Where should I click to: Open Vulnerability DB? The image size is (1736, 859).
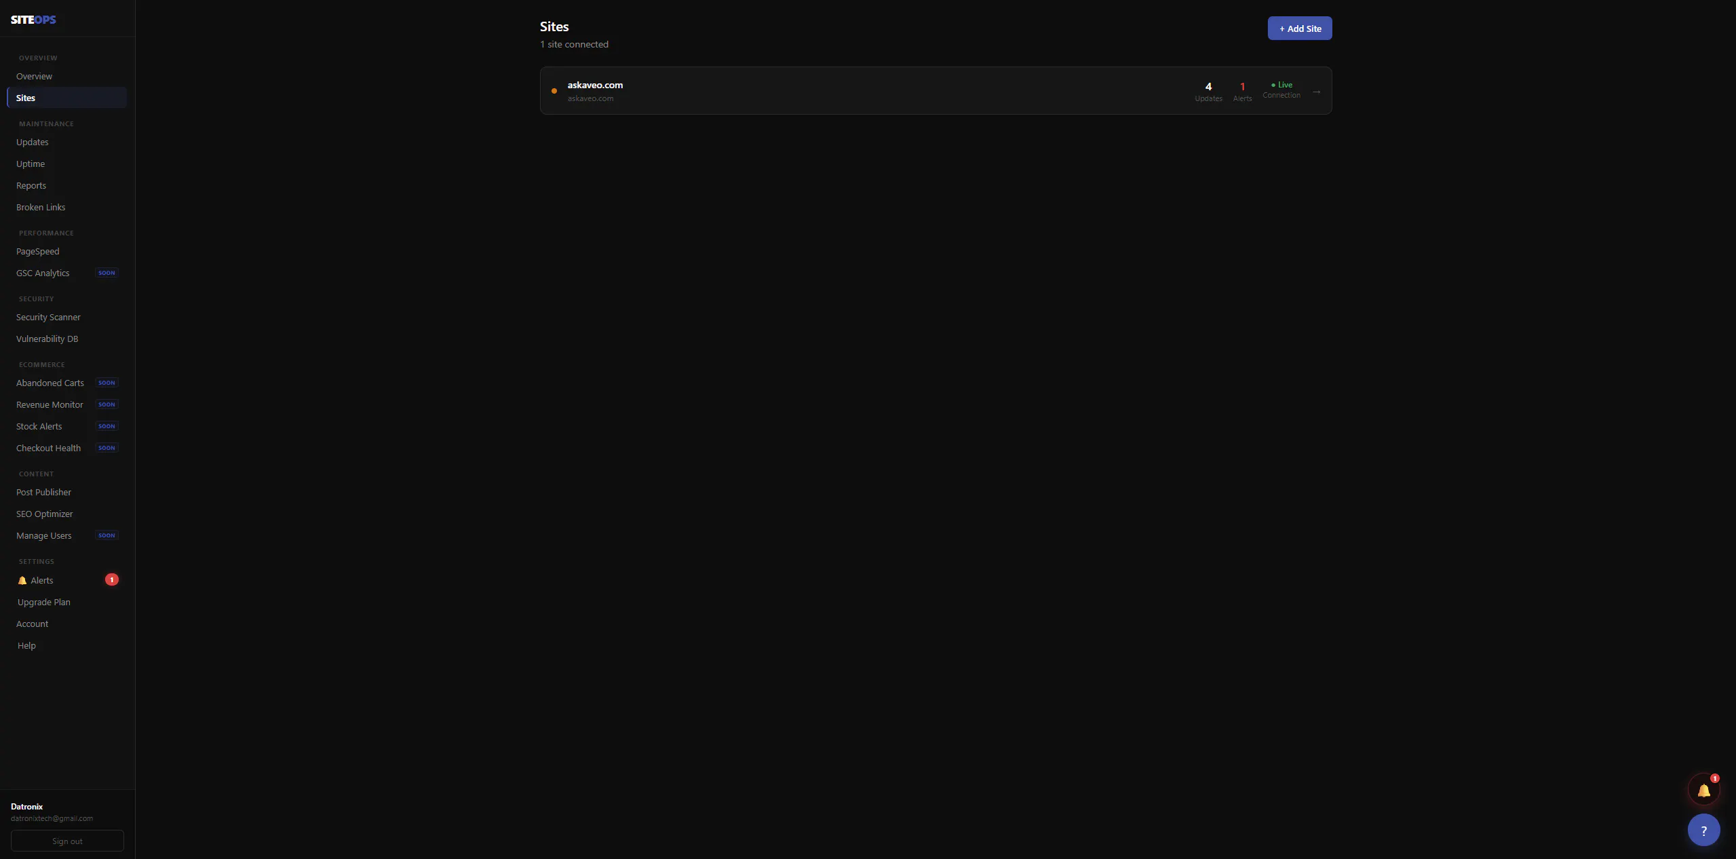(66, 339)
